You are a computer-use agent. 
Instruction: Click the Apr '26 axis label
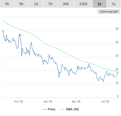click(x=76, y=101)
